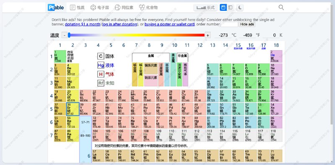
Task: Increase temperature with the plus button
Action: click(x=208, y=35)
